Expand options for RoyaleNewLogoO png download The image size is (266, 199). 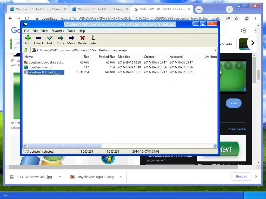121,177
